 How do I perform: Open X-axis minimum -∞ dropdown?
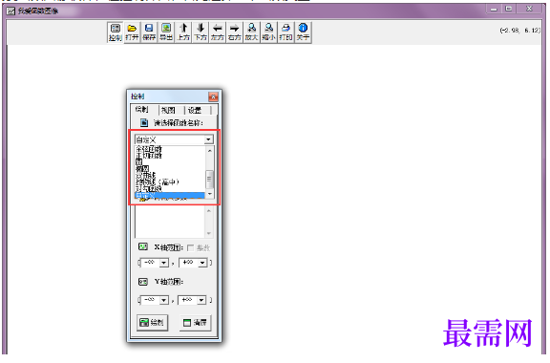point(164,263)
